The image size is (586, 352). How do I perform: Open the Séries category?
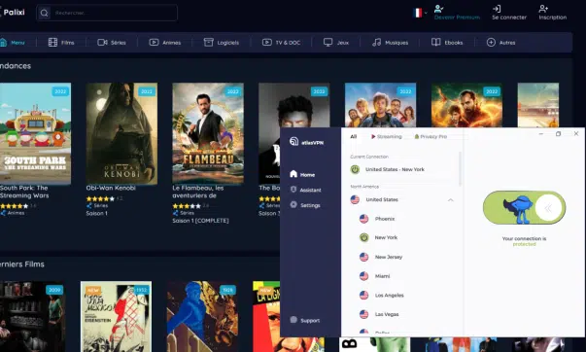[x=112, y=42]
